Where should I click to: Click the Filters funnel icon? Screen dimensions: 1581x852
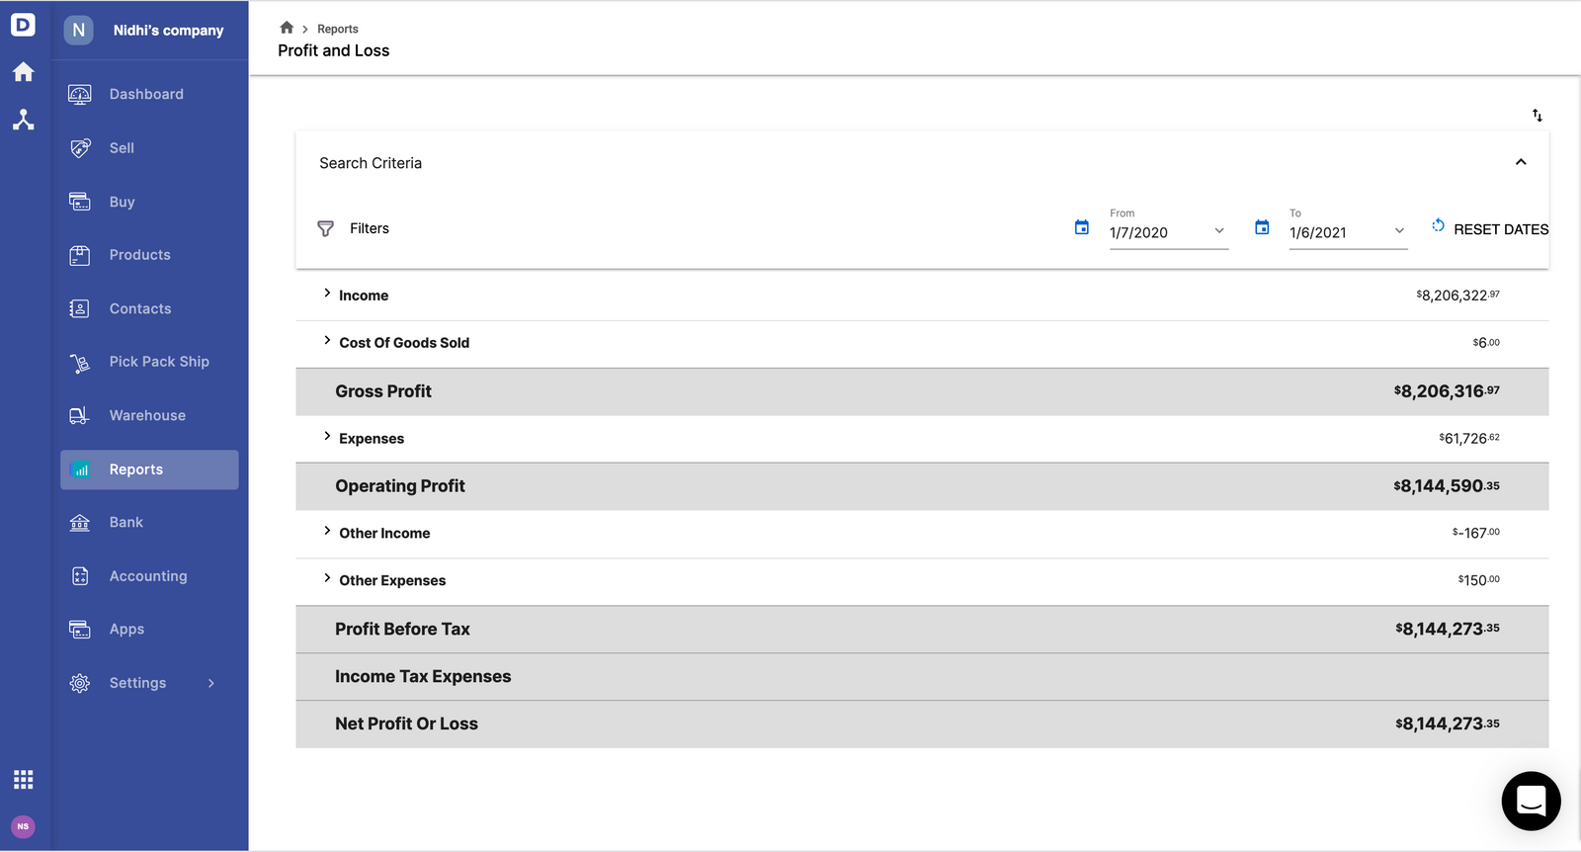point(325,228)
